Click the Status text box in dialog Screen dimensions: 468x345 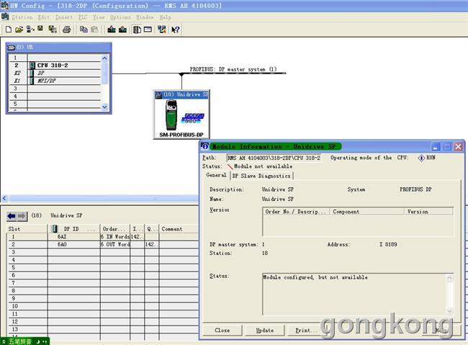point(358,294)
